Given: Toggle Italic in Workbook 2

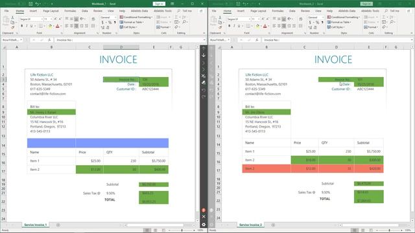Looking at the screenshot, I should [234, 26].
